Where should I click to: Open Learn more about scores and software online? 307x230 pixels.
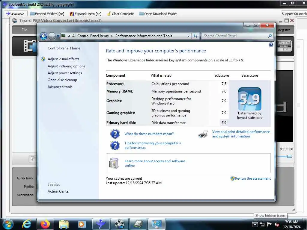155,163
